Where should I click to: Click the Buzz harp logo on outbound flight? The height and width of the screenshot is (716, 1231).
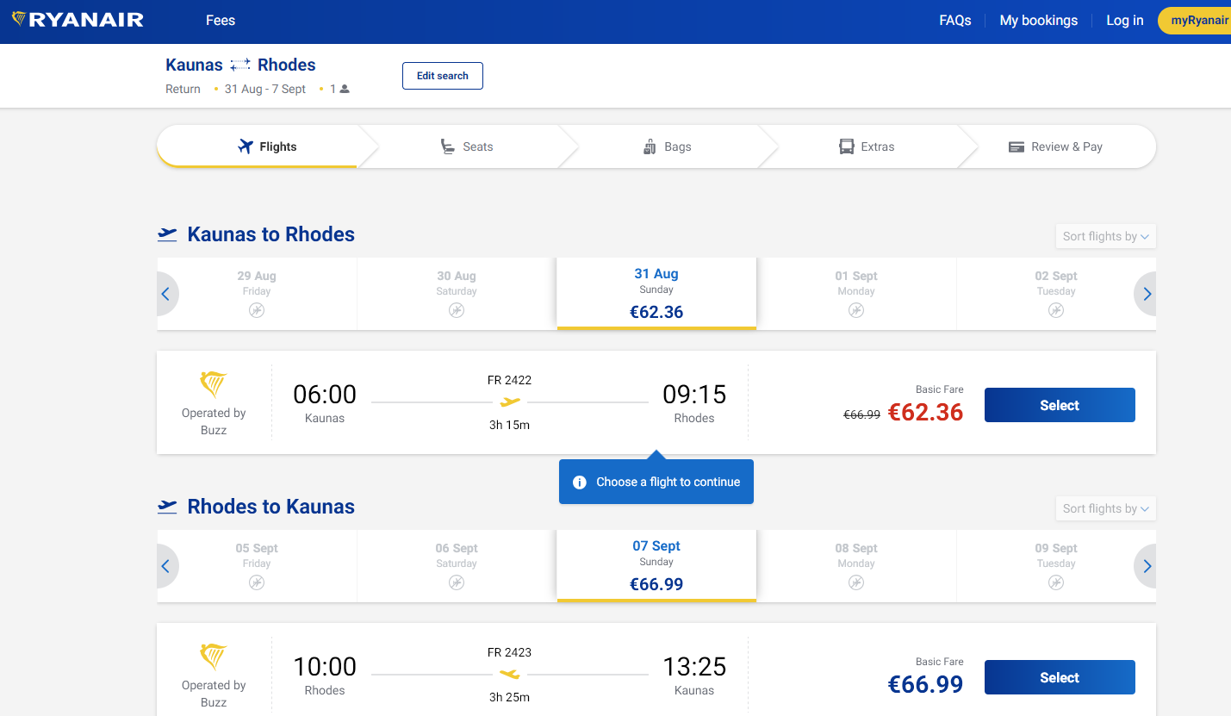[x=213, y=383]
